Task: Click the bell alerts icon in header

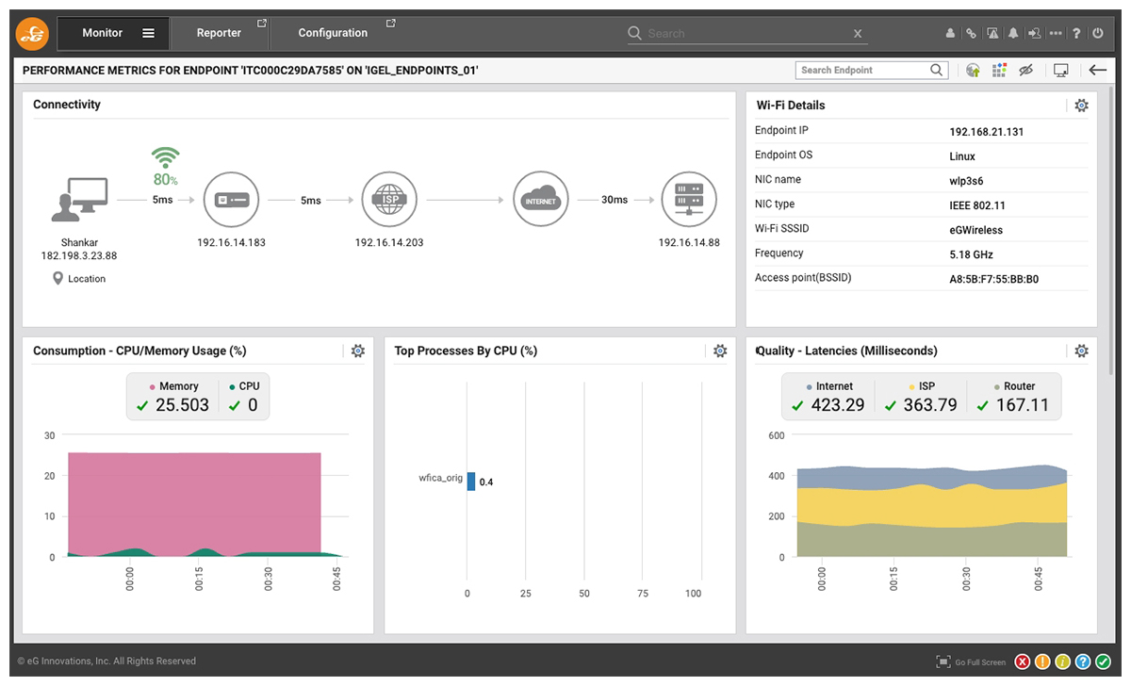Action: pyautogui.click(x=1013, y=33)
